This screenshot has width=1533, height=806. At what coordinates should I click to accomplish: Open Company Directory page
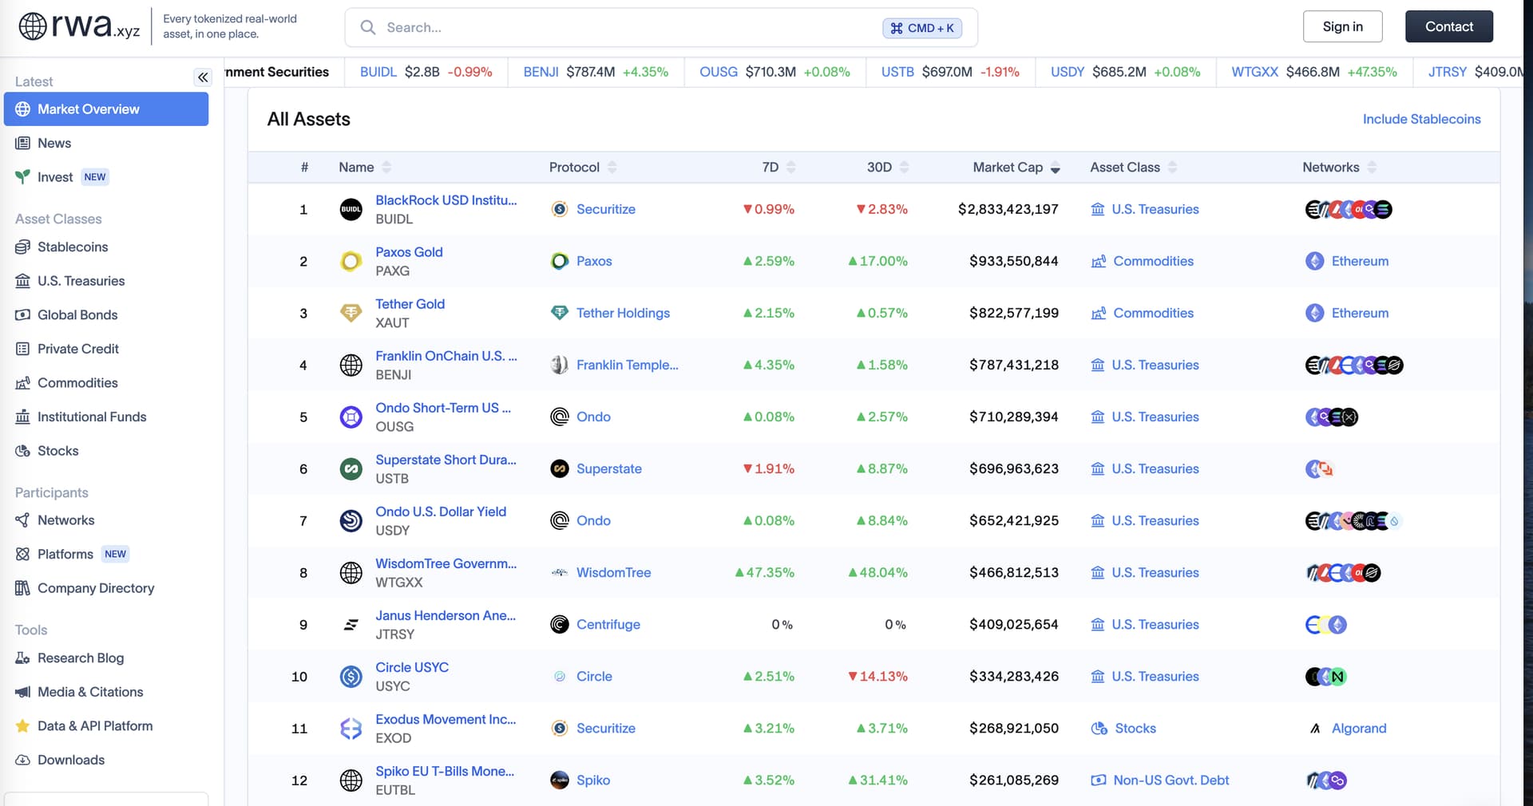coord(96,588)
